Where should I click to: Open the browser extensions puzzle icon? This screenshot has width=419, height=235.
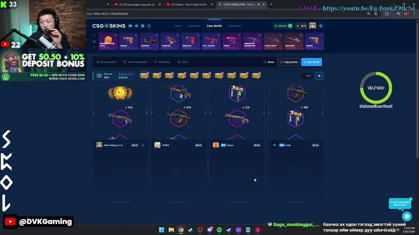coord(387,14)
